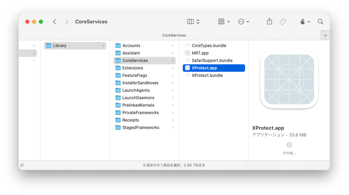Click the XProtect.app preview thumbnail

(x=289, y=79)
